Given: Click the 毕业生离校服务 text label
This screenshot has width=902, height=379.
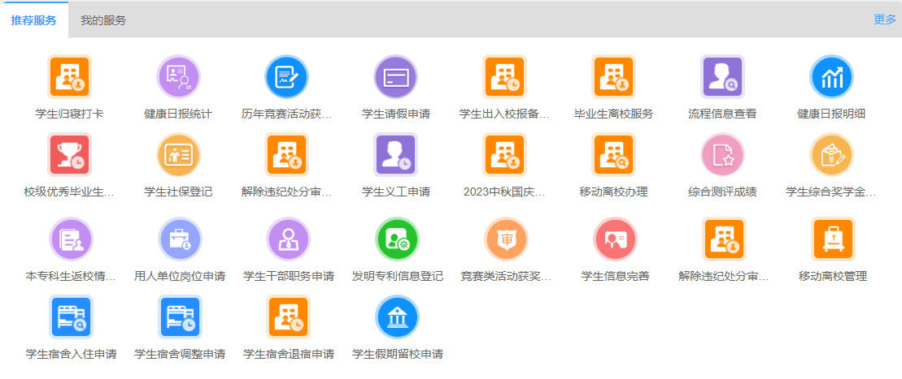Looking at the screenshot, I should [613, 114].
